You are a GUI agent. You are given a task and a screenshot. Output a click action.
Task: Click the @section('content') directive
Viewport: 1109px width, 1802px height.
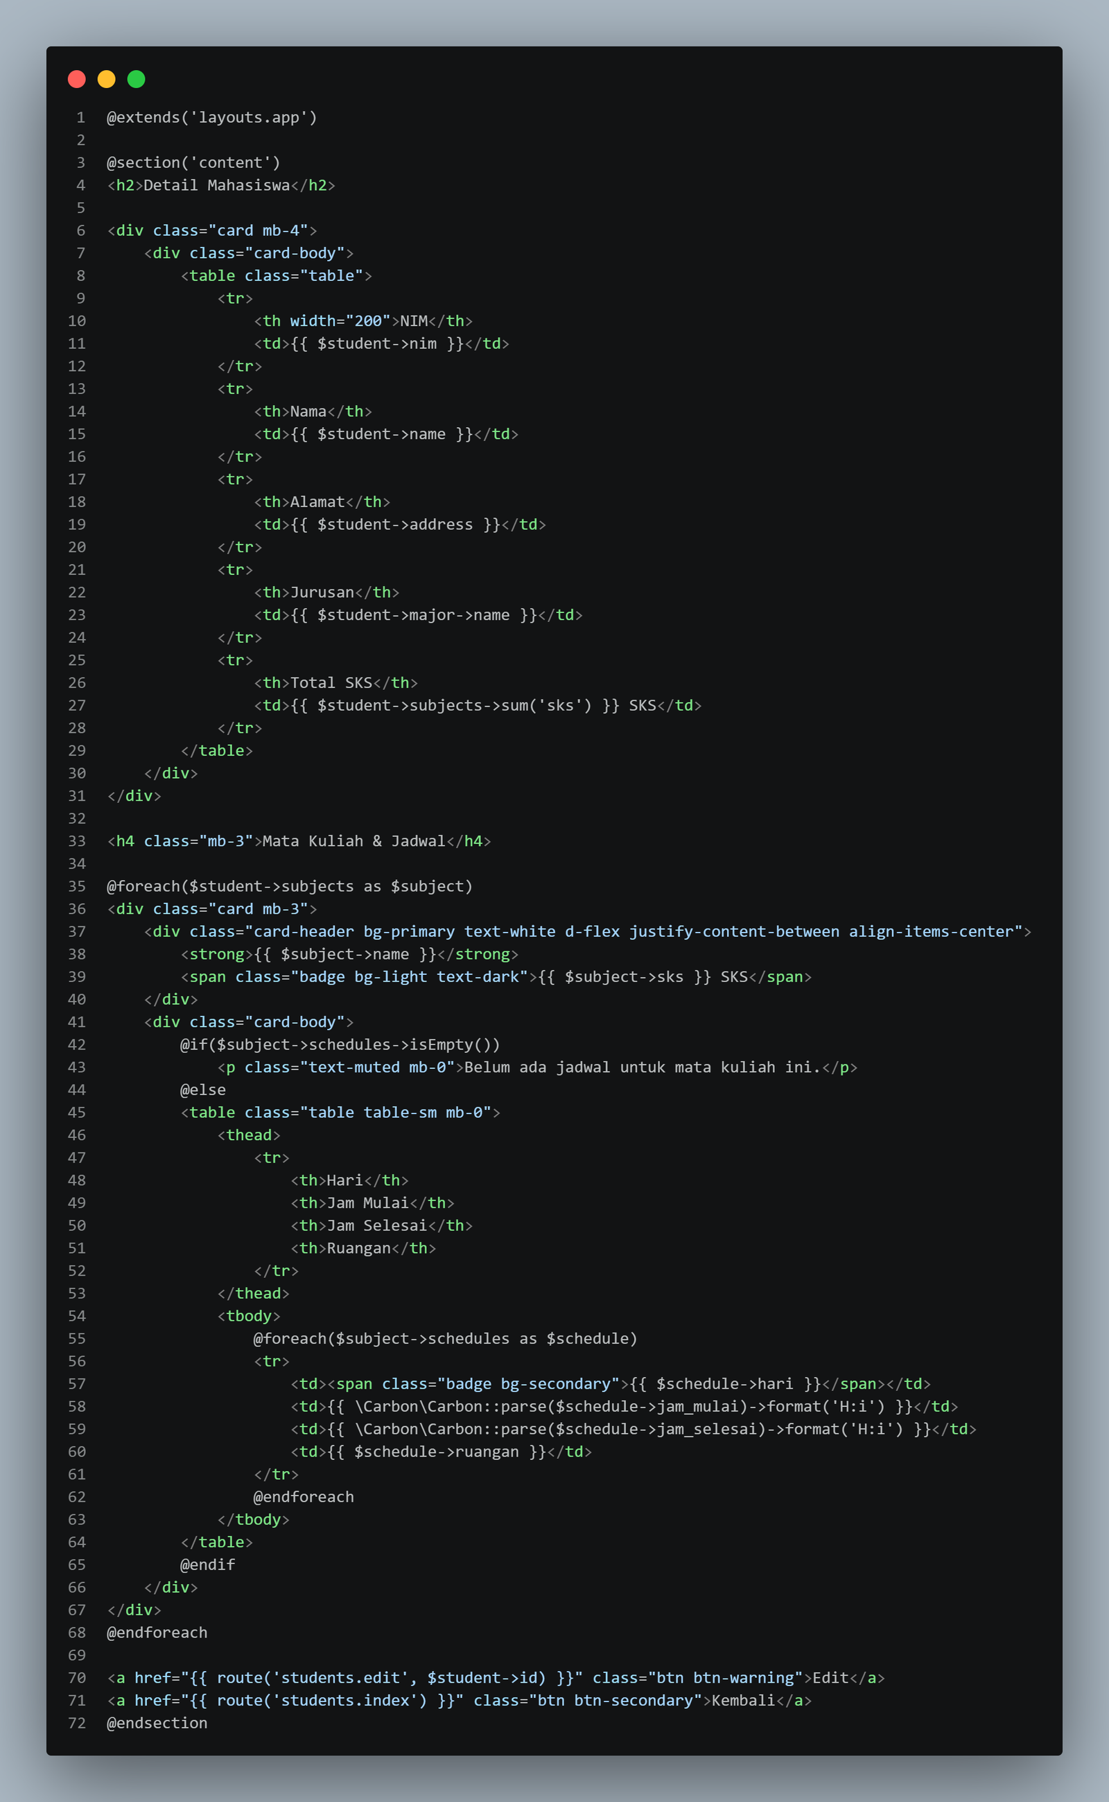(193, 163)
